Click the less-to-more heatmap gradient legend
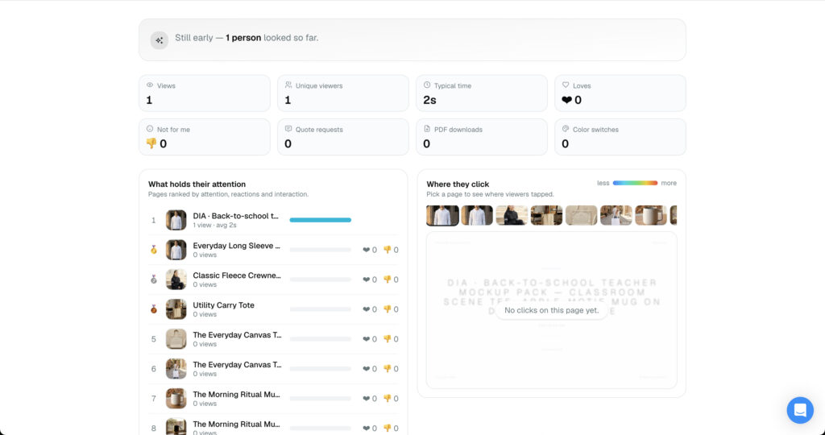 pyautogui.click(x=635, y=183)
